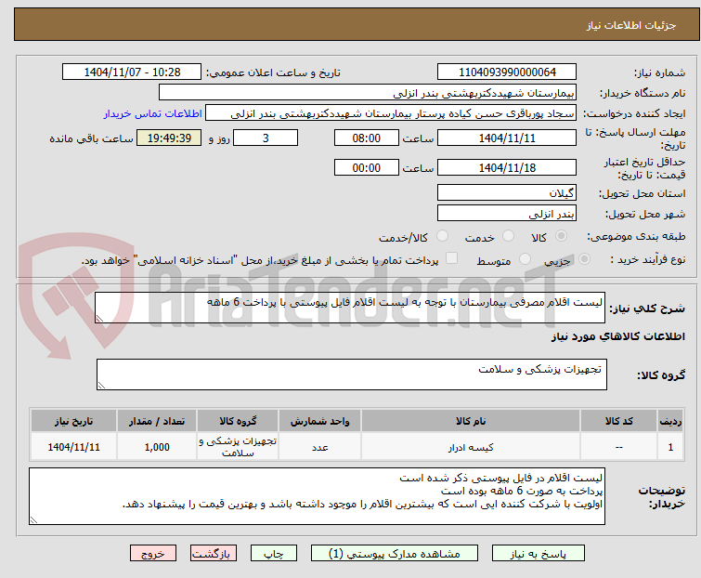Click the جزئیات اطلاعات نیاز header title
The height and width of the screenshot is (578, 701).
point(631,25)
